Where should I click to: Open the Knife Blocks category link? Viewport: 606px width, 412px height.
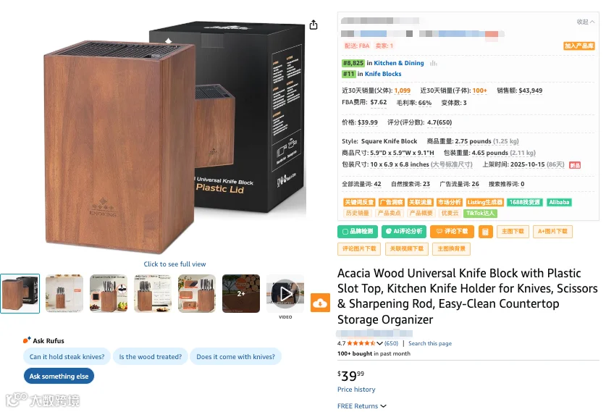pyautogui.click(x=383, y=74)
